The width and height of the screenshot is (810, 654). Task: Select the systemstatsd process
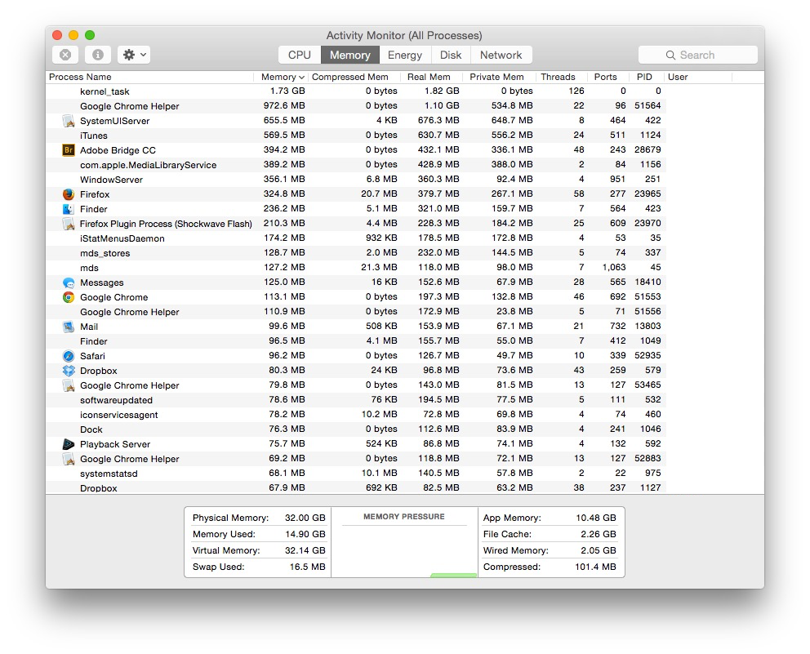[x=356, y=474]
